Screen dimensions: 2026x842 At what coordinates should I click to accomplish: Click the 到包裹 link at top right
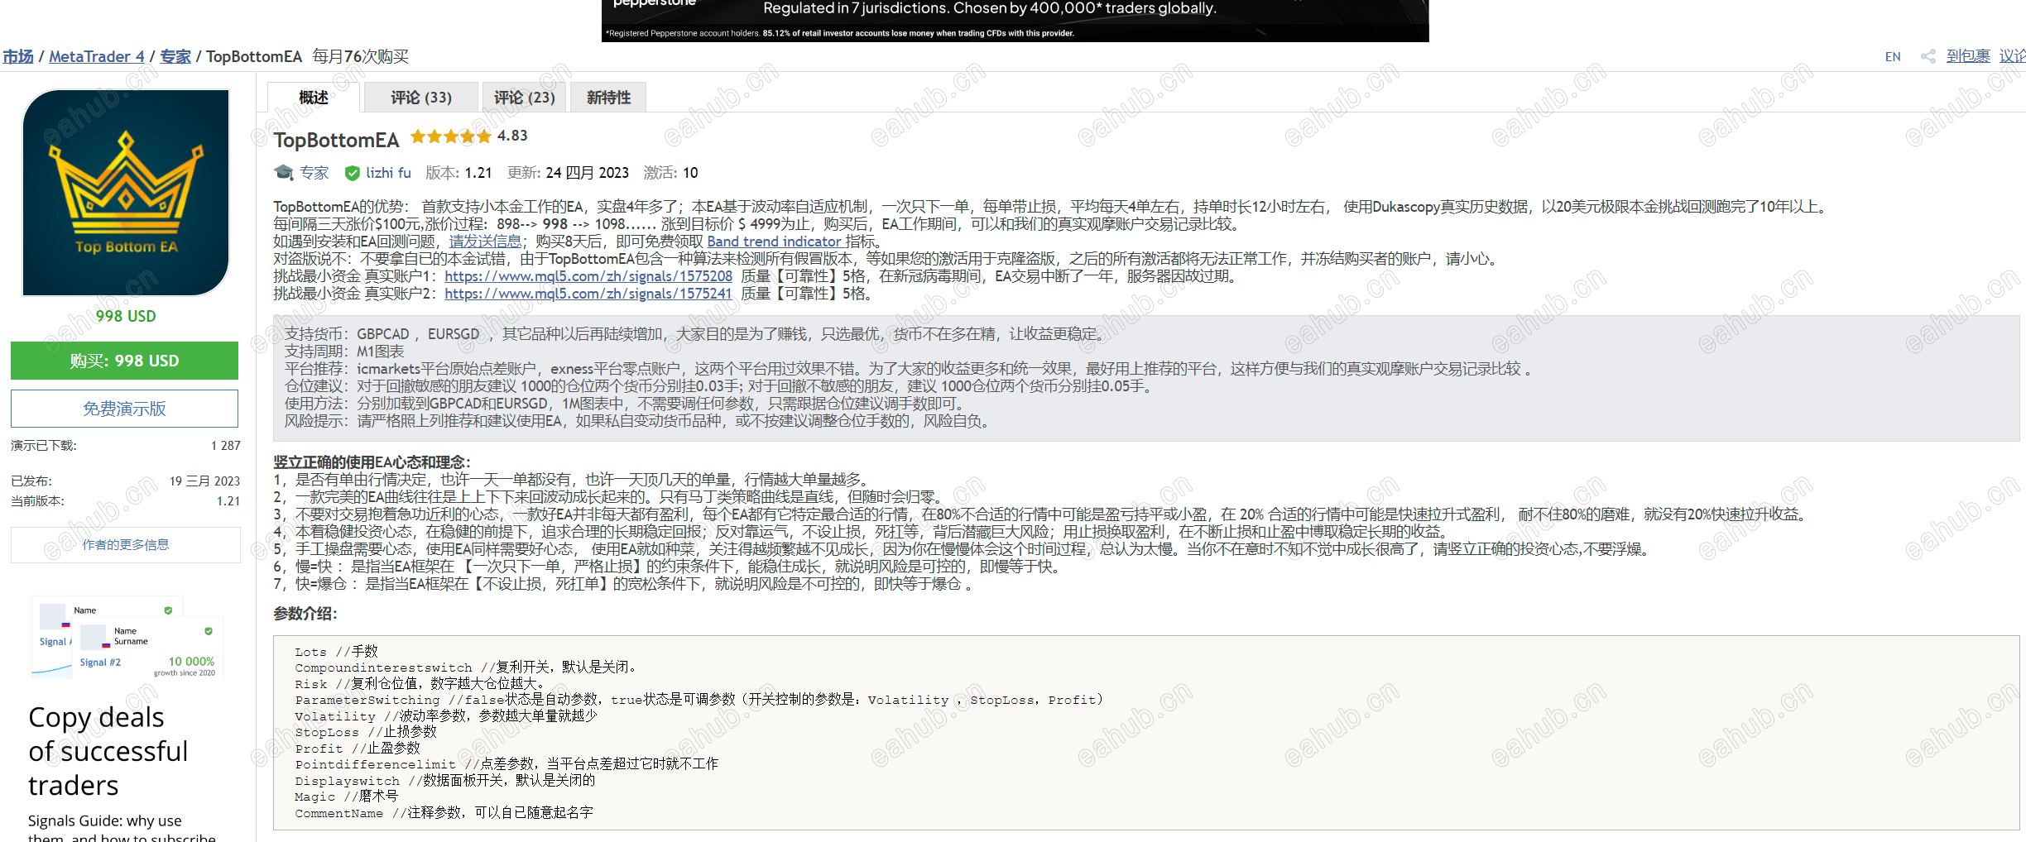pyautogui.click(x=1967, y=55)
